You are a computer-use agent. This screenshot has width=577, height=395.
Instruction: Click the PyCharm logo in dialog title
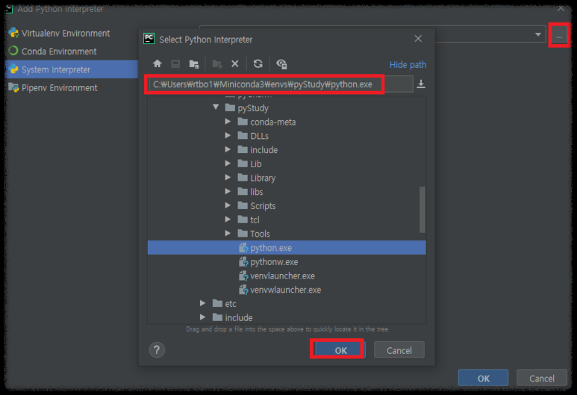(x=149, y=39)
